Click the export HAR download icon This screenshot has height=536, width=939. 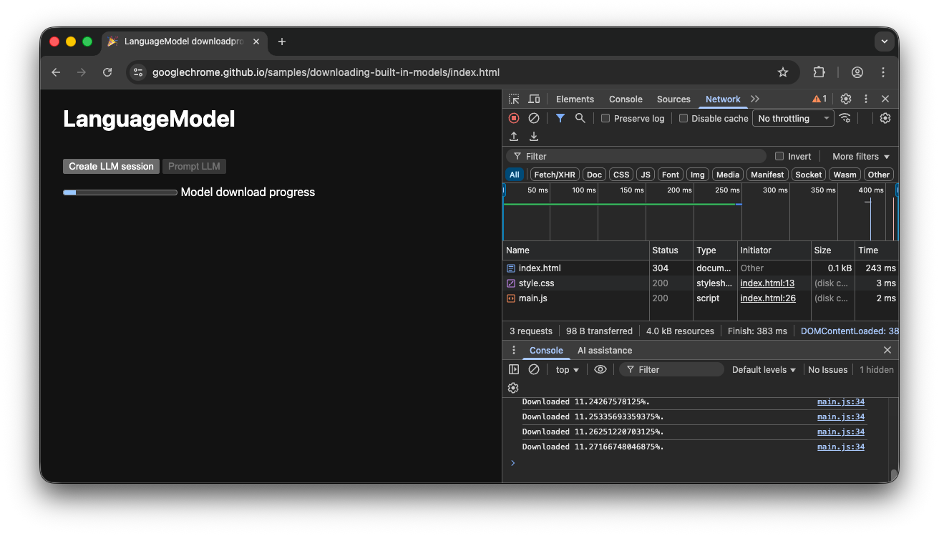pos(534,137)
